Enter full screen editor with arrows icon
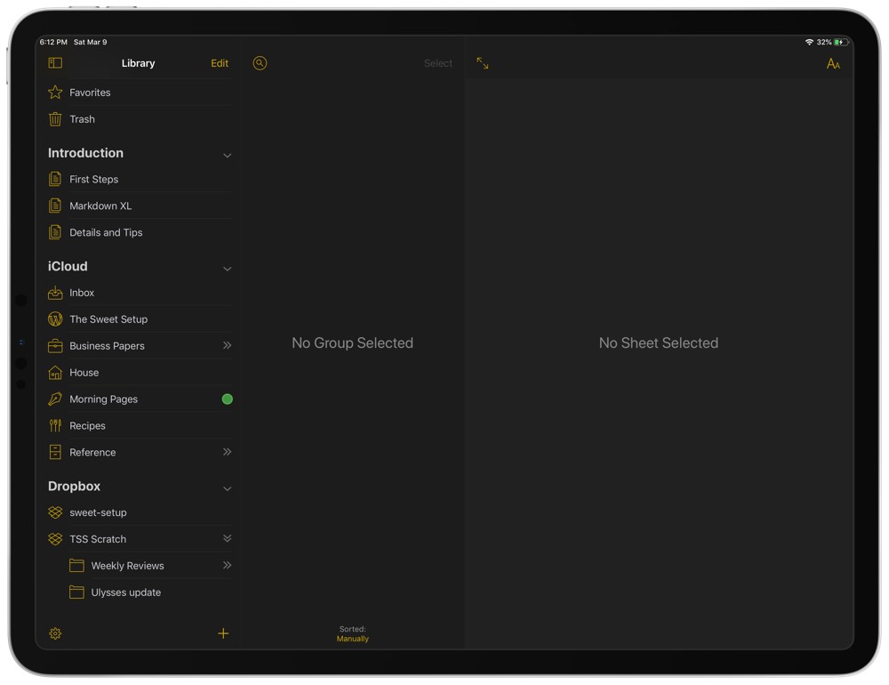 pyautogui.click(x=483, y=63)
